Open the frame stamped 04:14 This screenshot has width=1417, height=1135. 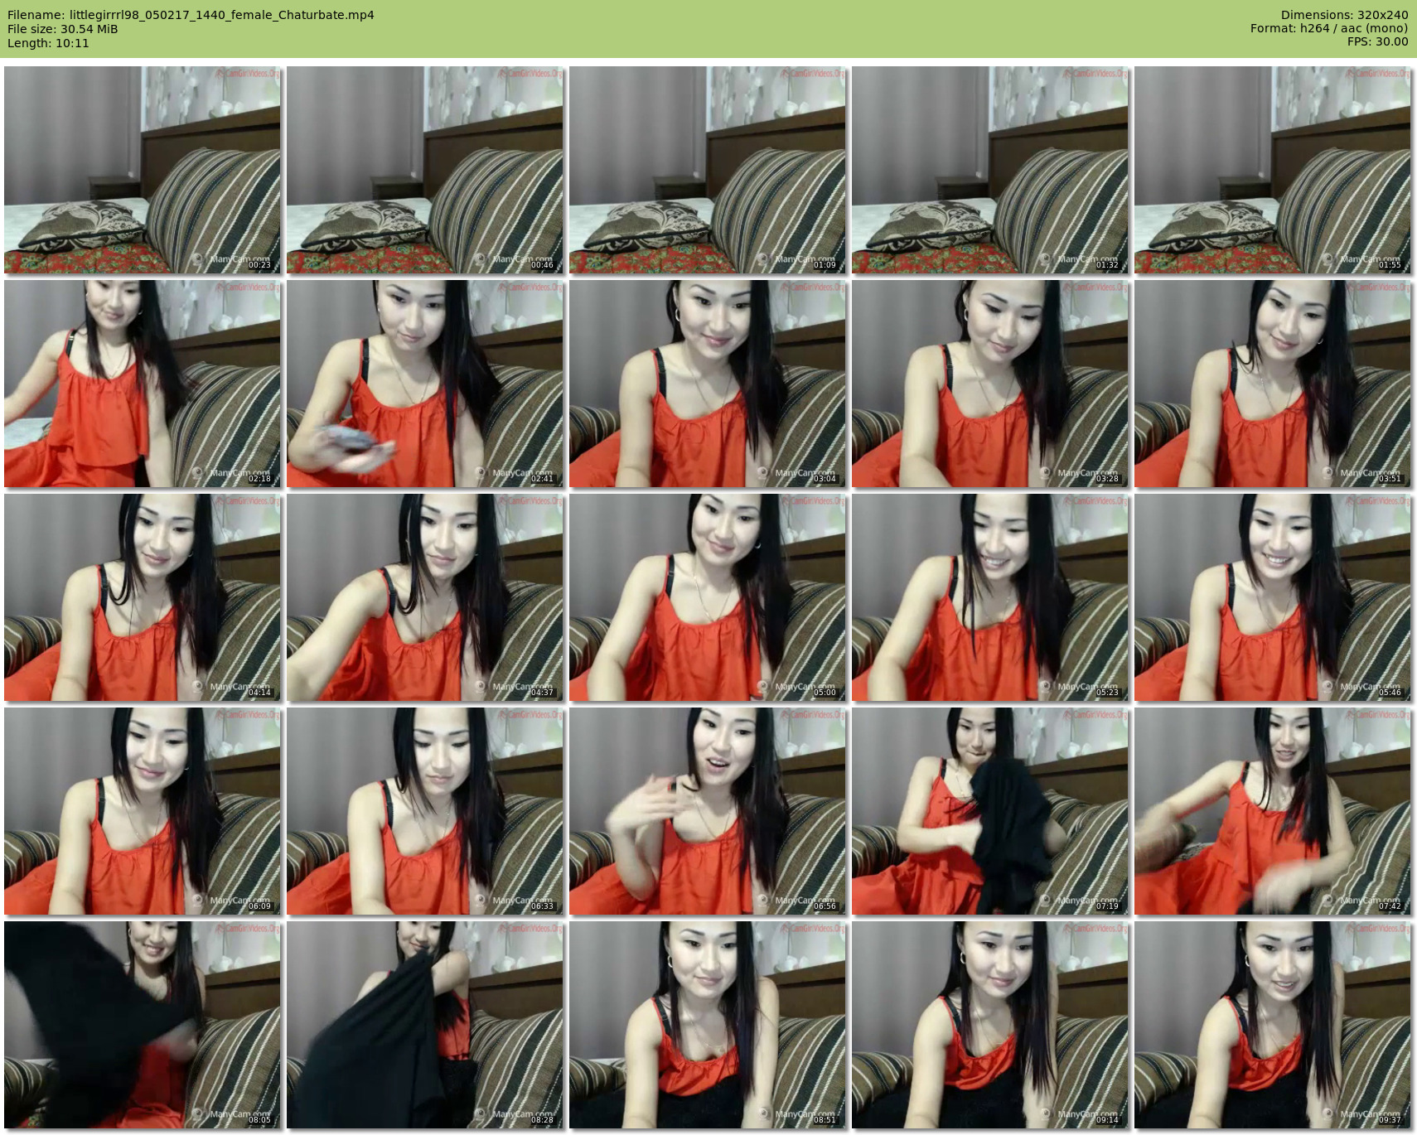coord(143,597)
